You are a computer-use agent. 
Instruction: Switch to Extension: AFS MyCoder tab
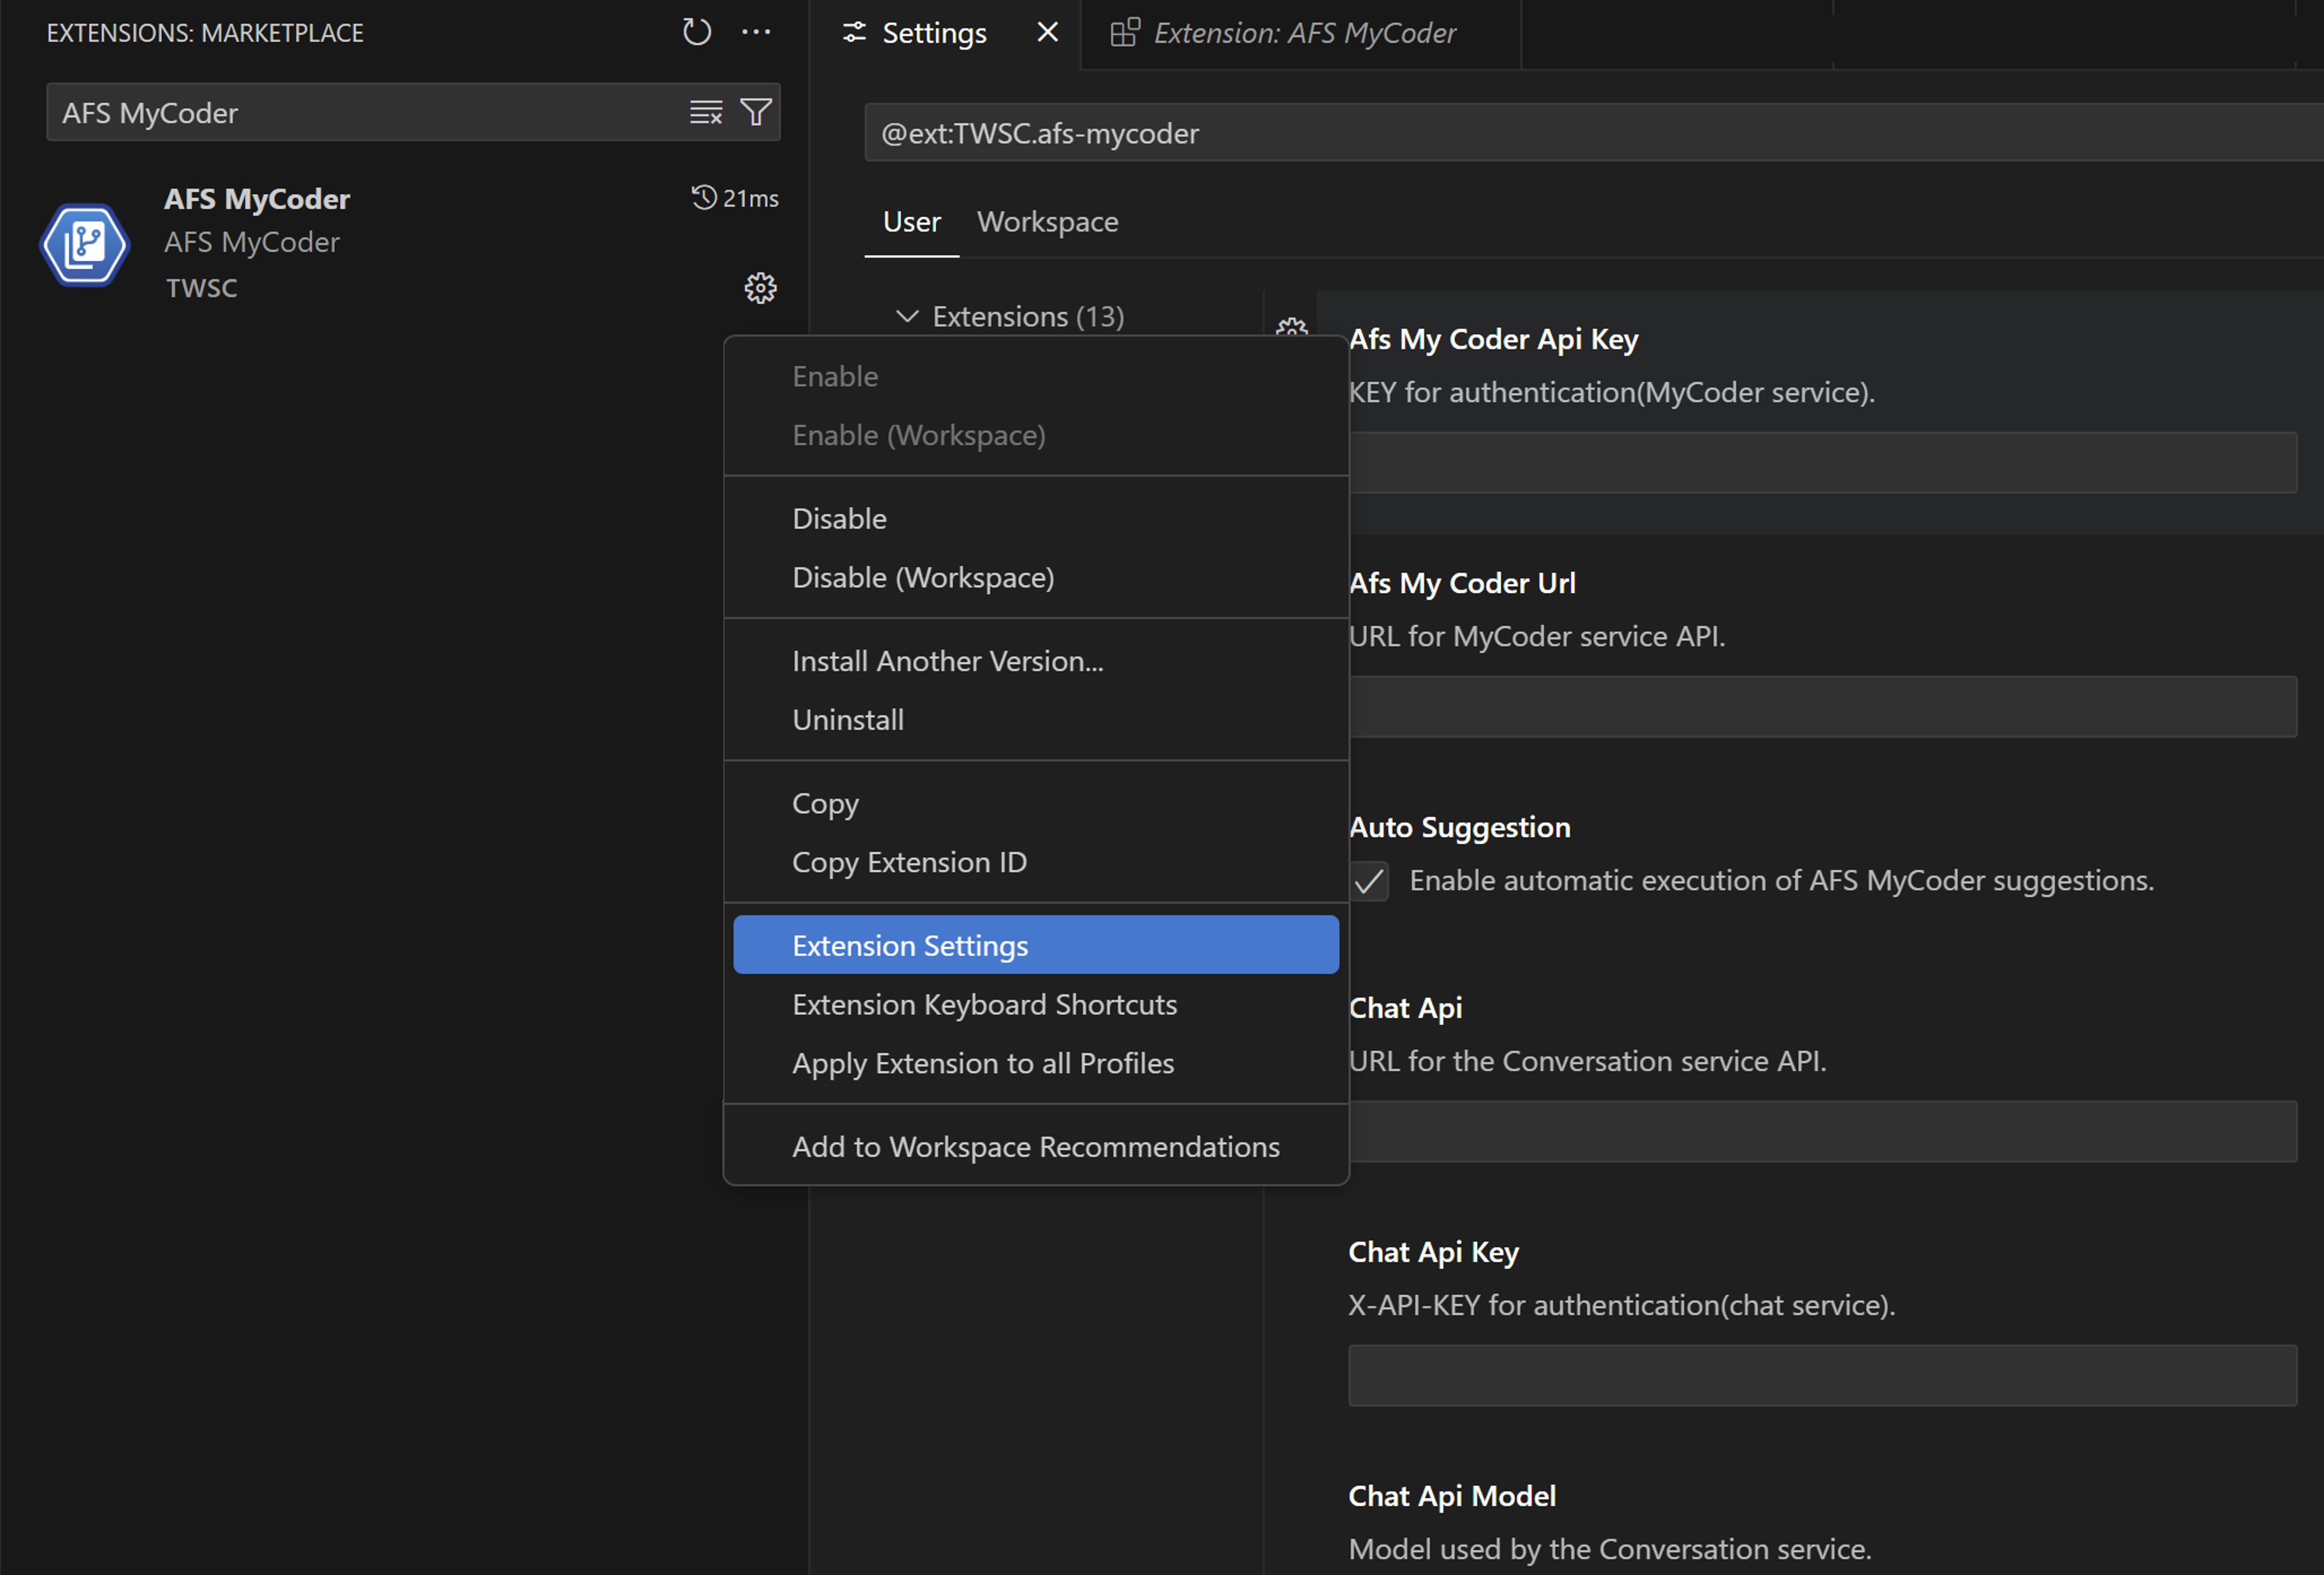[x=1301, y=34]
